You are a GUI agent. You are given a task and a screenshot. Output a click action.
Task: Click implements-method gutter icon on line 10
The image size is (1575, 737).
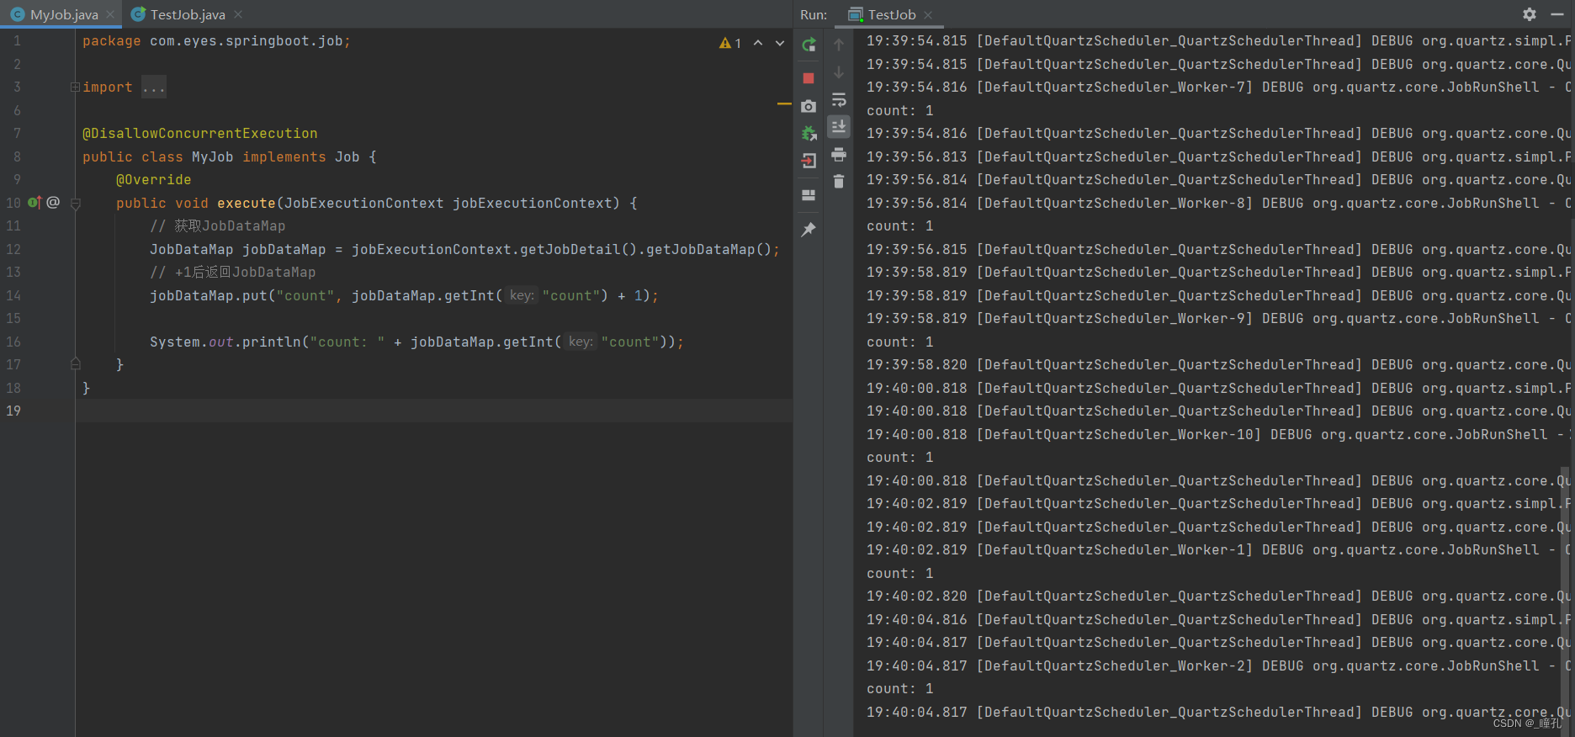[34, 203]
